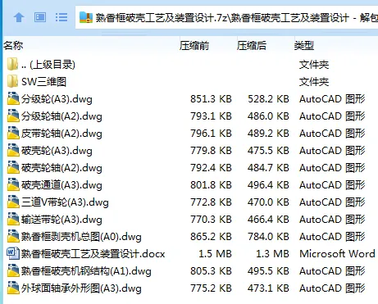Click the icon of 外球面轴承外形图(A3).dwg
The width and height of the screenshot is (378, 304).
pos(13,288)
